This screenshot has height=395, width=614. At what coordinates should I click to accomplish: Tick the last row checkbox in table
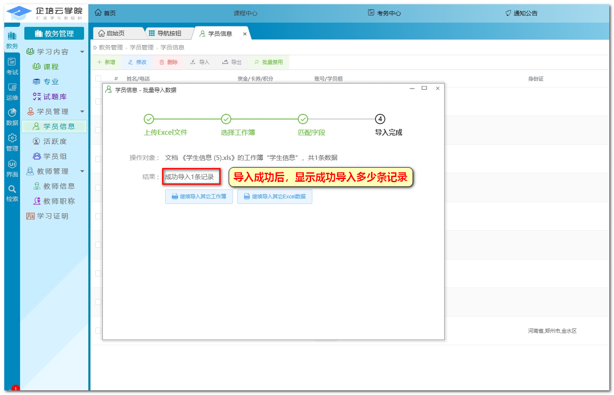click(x=98, y=331)
